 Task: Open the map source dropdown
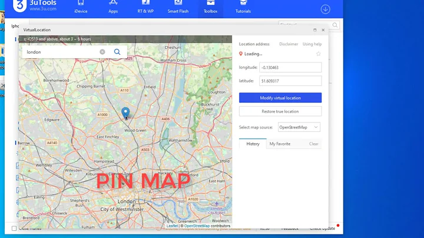299,127
